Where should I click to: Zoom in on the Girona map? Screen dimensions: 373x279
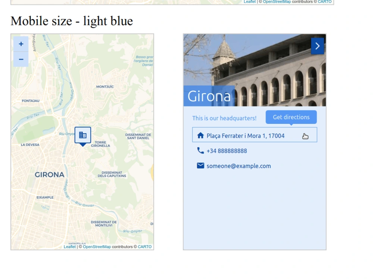coord(21,44)
